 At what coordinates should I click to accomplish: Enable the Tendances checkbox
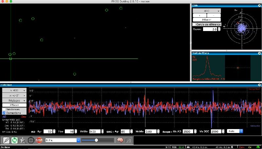point(4,109)
